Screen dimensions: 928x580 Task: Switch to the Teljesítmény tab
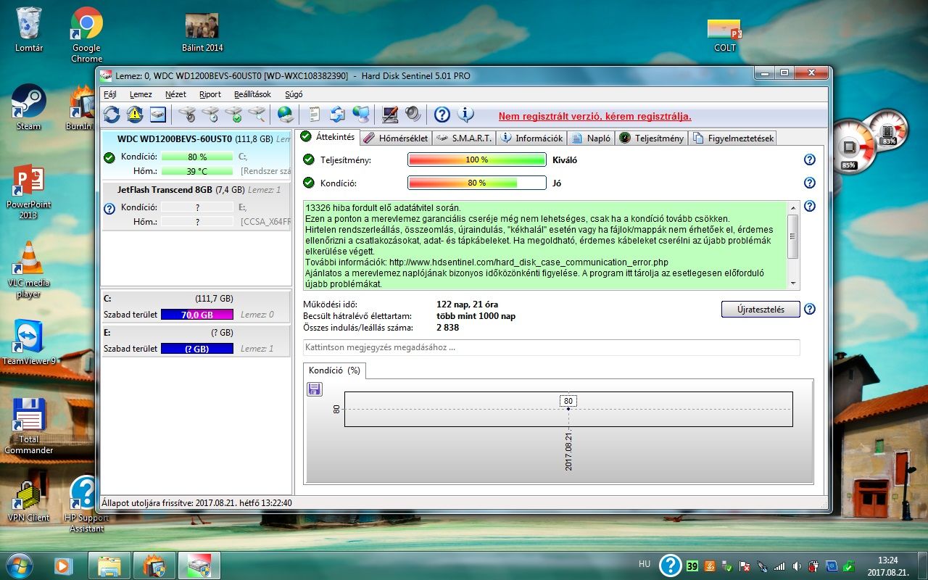tap(651, 138)
